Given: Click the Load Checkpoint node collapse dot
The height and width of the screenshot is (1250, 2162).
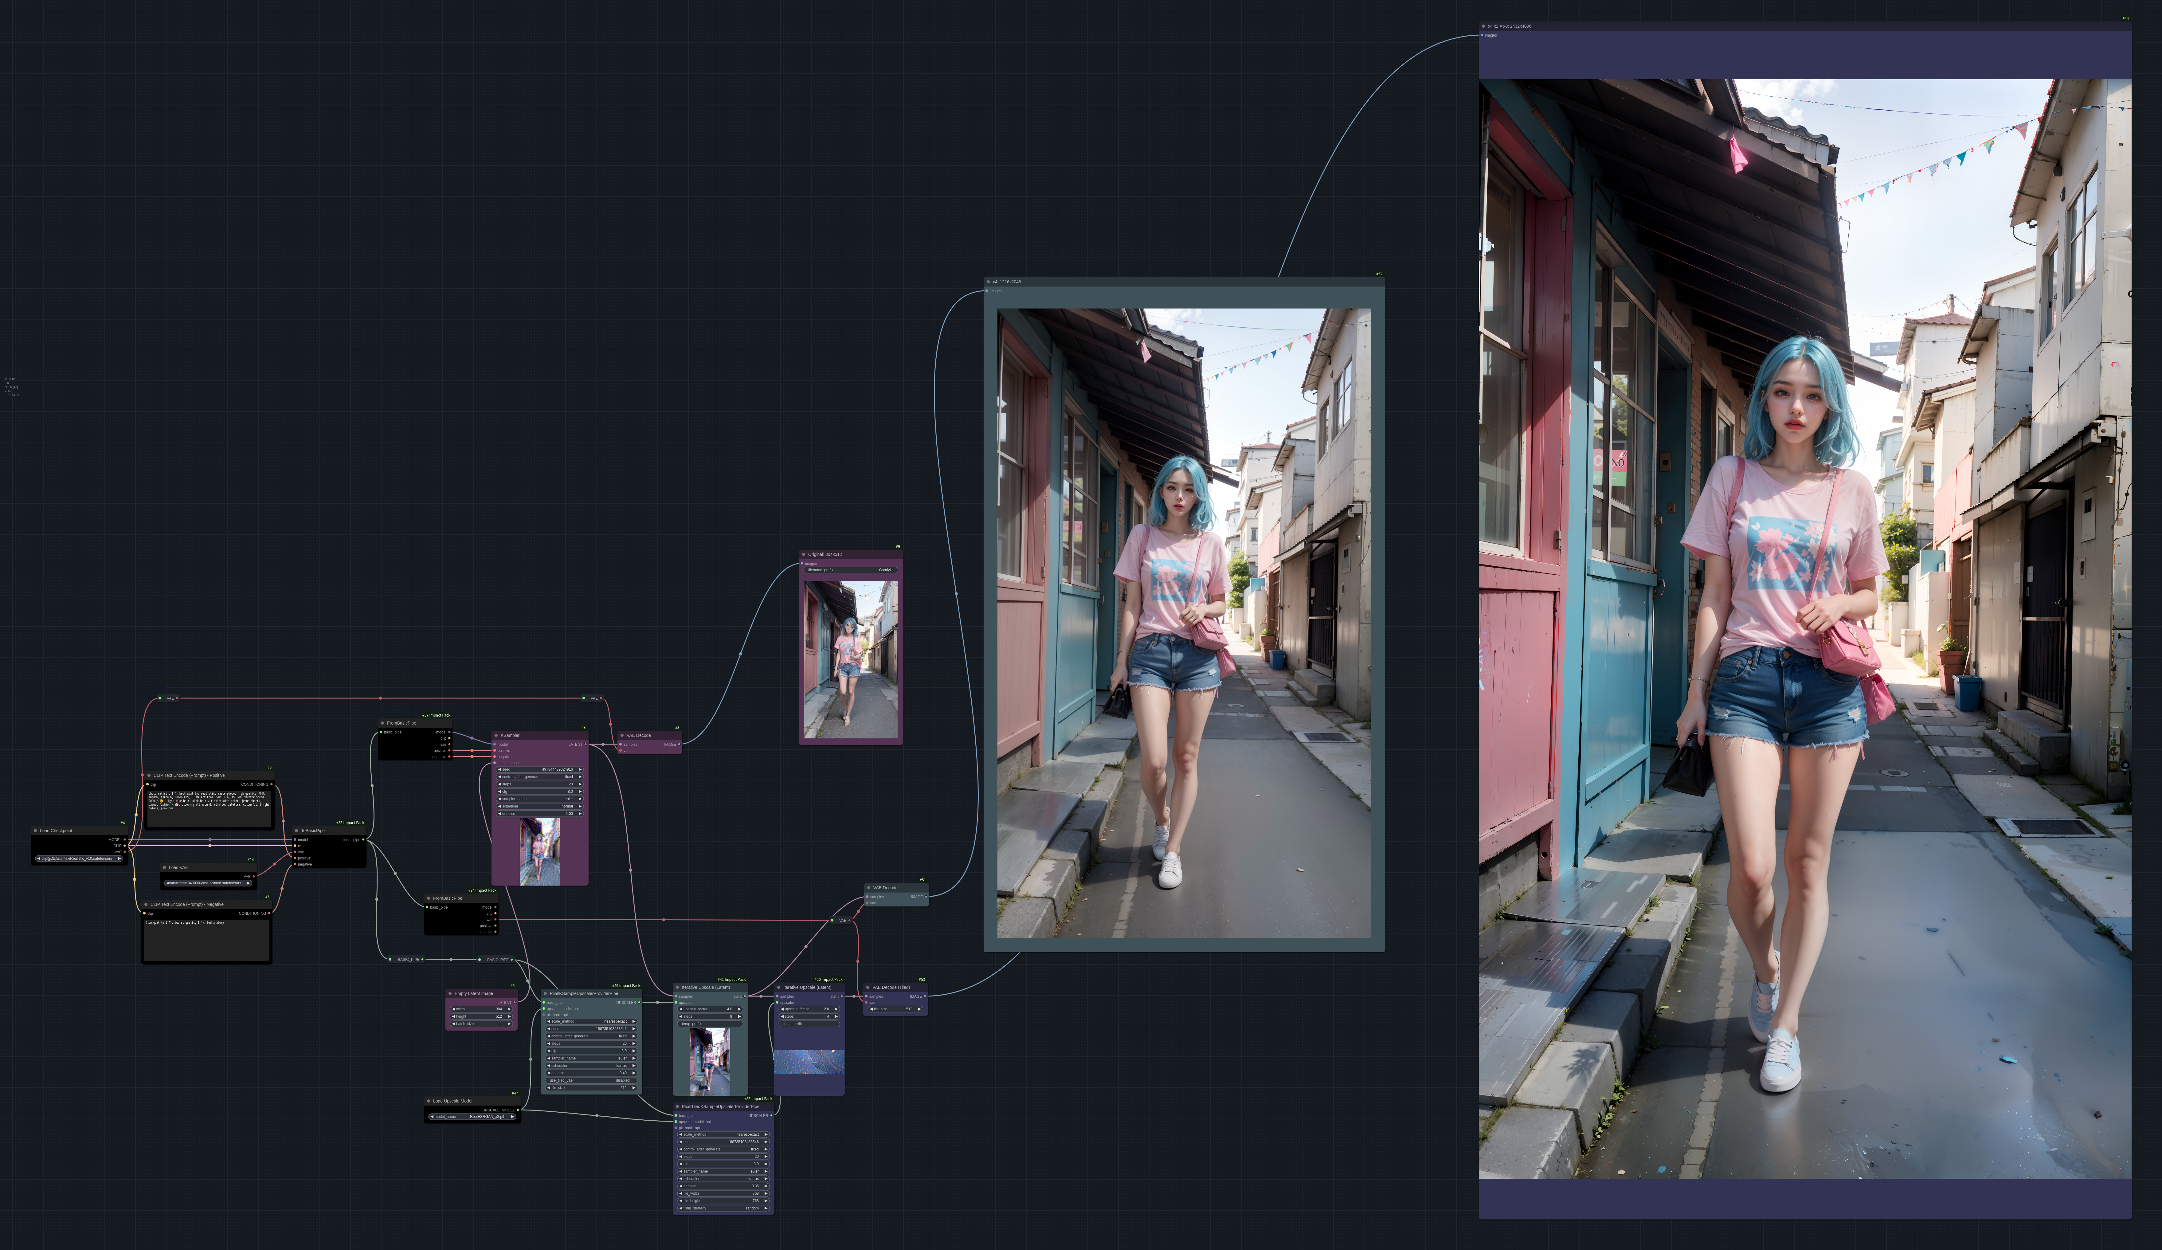Looking at the screenshot, I should [35, 831].
